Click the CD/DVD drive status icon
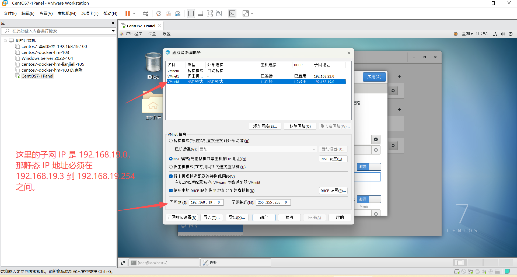Image resolution: width=517 pixels, height=277 pixels. tap(463, 271)
